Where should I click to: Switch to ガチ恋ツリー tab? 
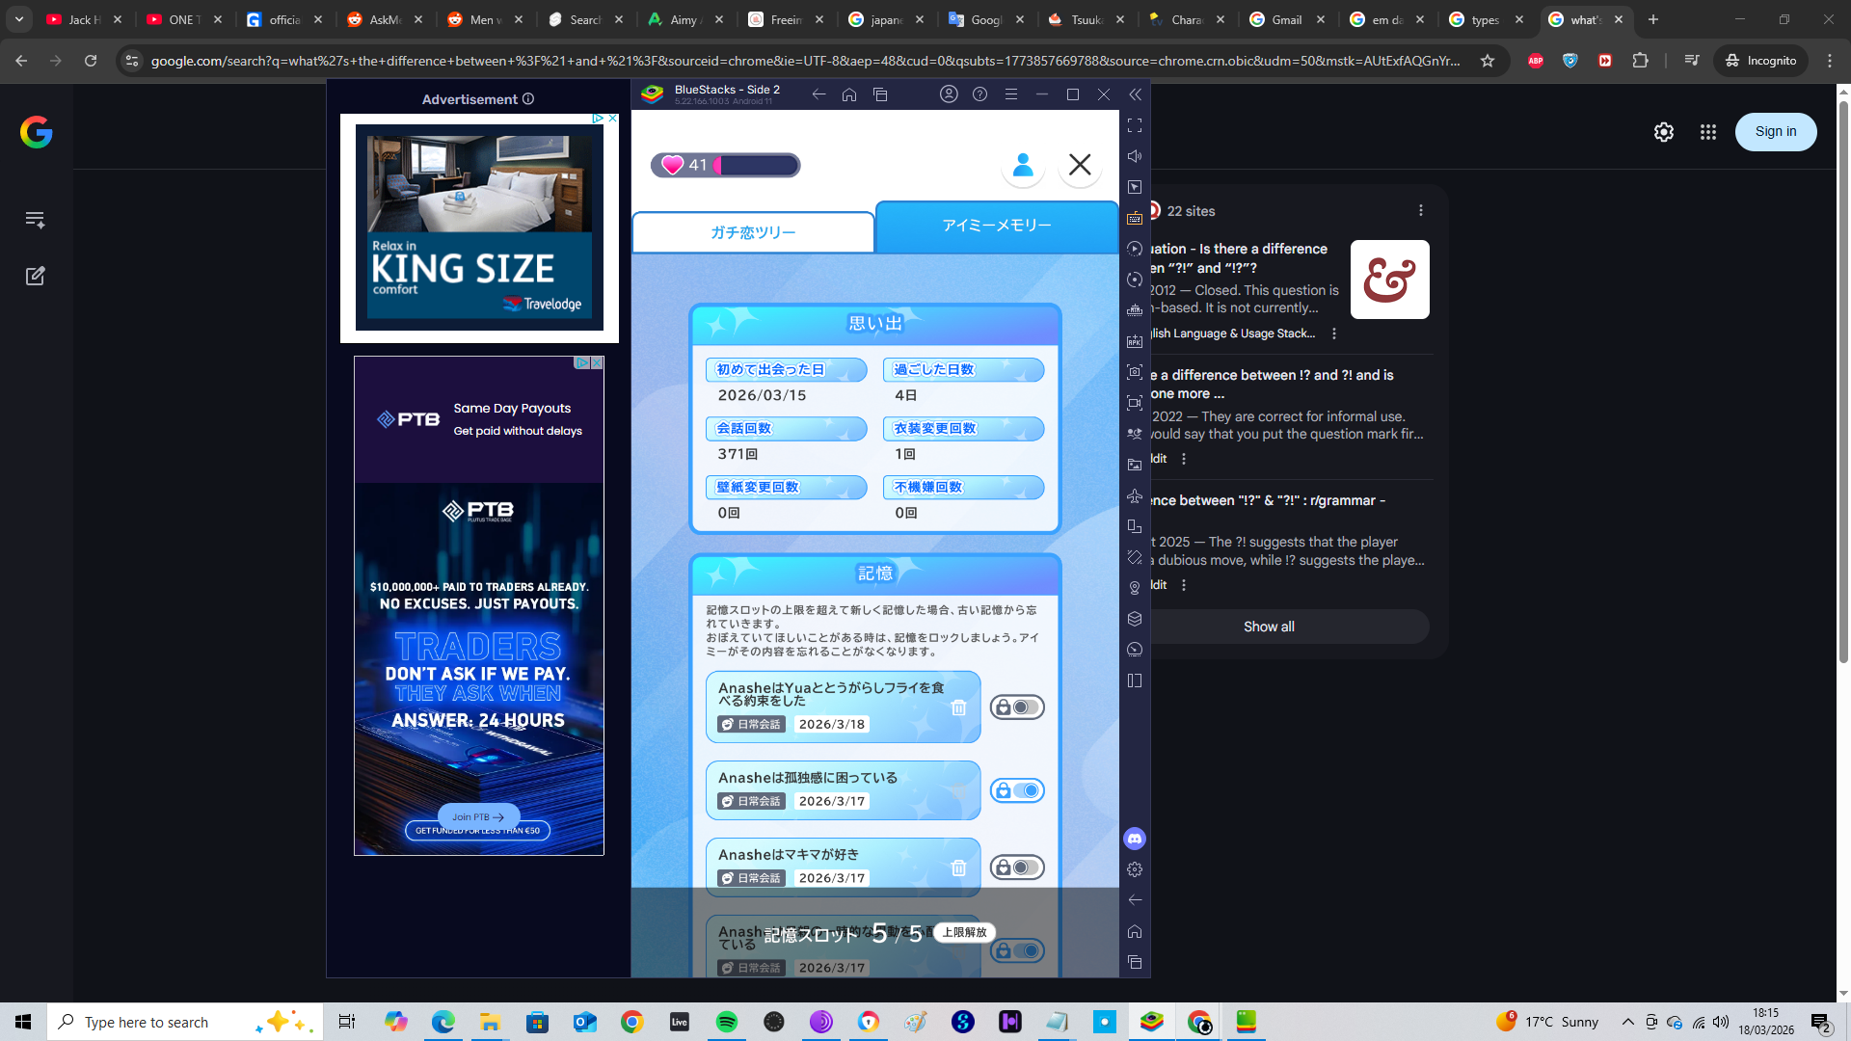753,232
